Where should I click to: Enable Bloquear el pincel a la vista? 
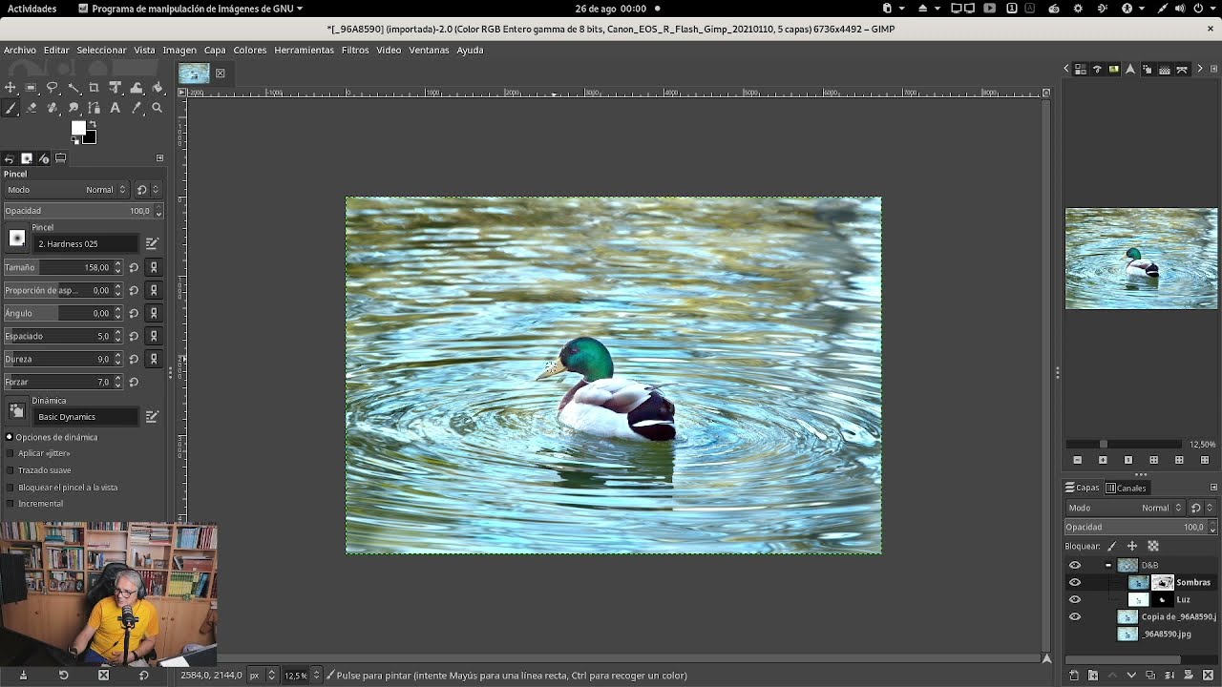coord(11,488)
